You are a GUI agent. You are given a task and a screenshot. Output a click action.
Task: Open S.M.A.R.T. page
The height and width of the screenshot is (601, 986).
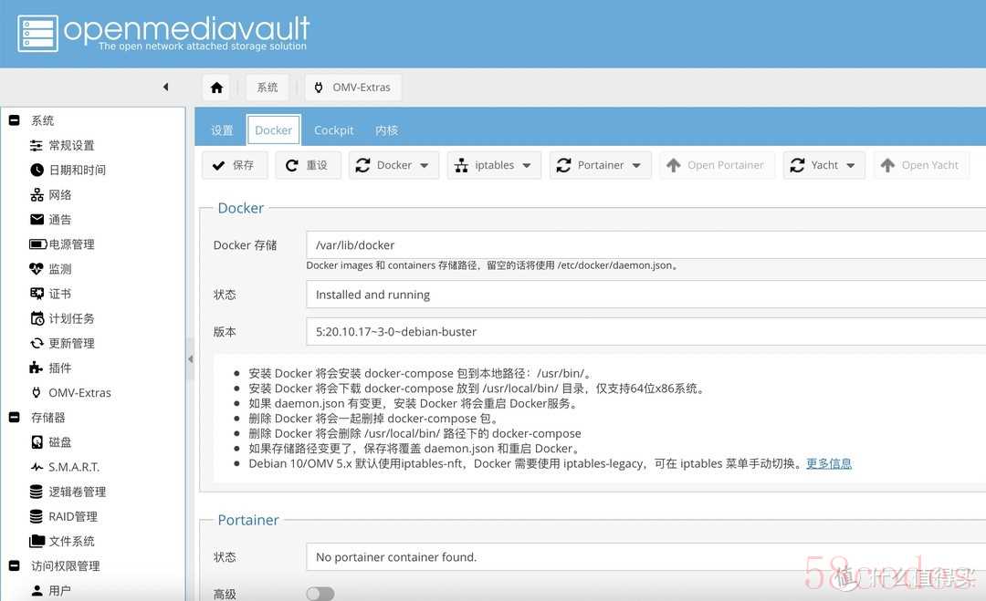point(65,467)
